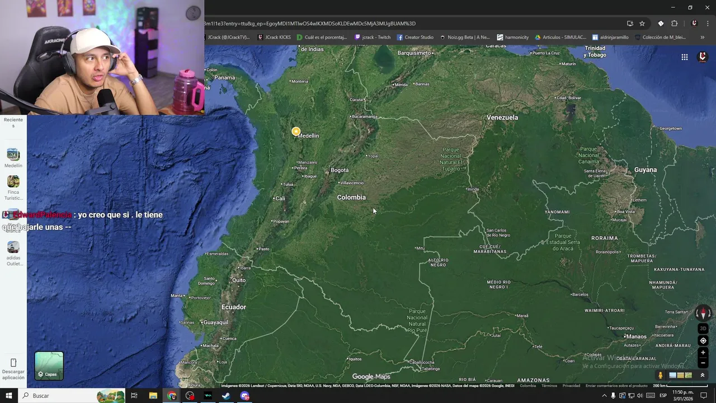Click the Quito city label
Viewport: 716px width, 403px height.
(239, 280)
